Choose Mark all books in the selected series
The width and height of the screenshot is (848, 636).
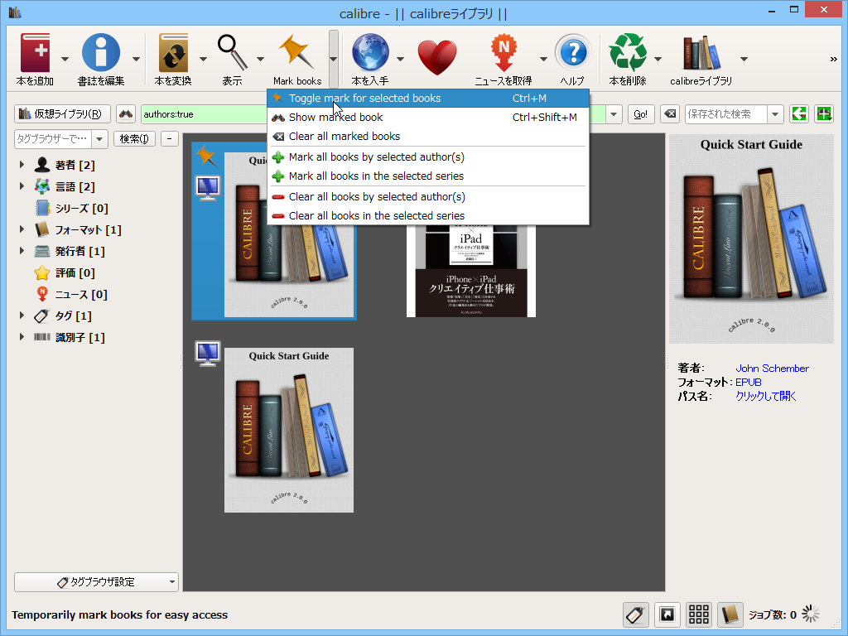pyautogui.click(x=428, y=176)
